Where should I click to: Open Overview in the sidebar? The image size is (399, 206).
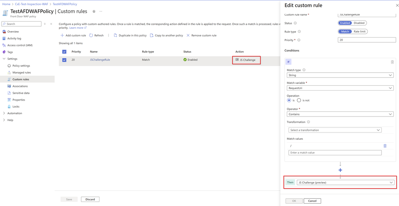click(13, 32)
